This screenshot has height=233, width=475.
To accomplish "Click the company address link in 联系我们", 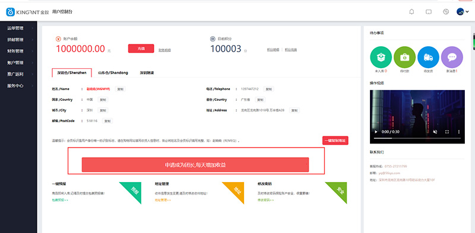I will 407,180.
